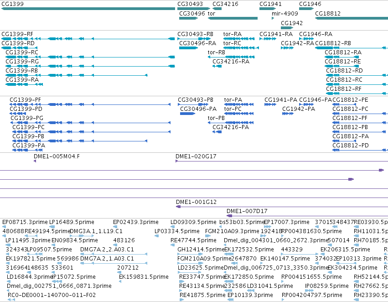Screen dimensions: 388x302
Task: Select BAC clone DME1-020G17
Action: (282, 161)
